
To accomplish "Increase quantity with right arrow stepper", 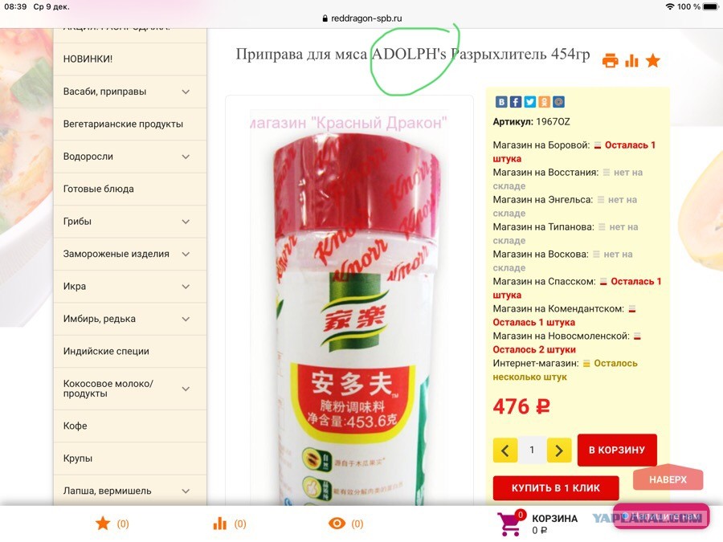I will pos(559,450).
